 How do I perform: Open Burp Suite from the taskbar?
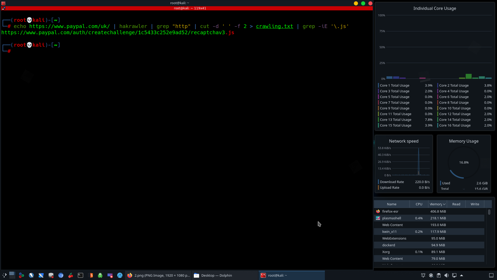90,275
